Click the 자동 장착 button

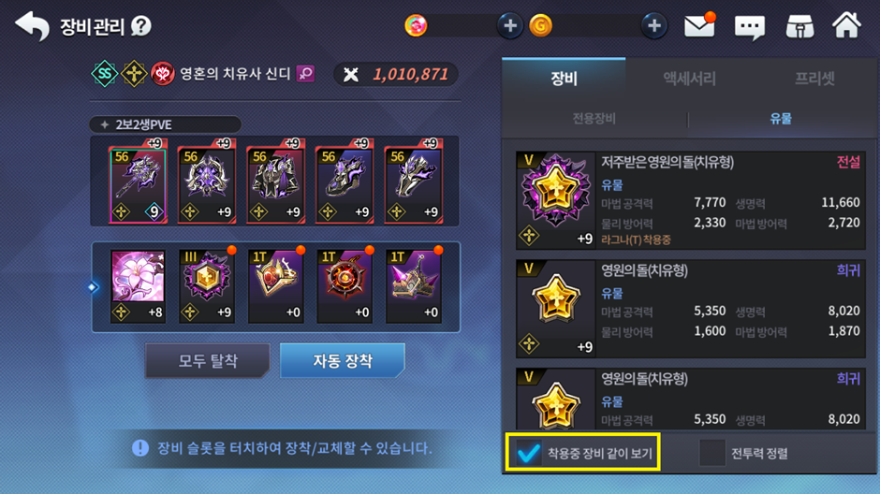pyautogui.click(x=343, y=360)
